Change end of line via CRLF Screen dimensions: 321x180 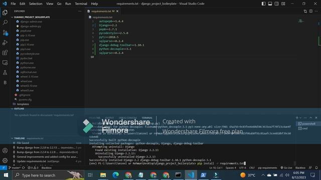[x=252, y=168]
